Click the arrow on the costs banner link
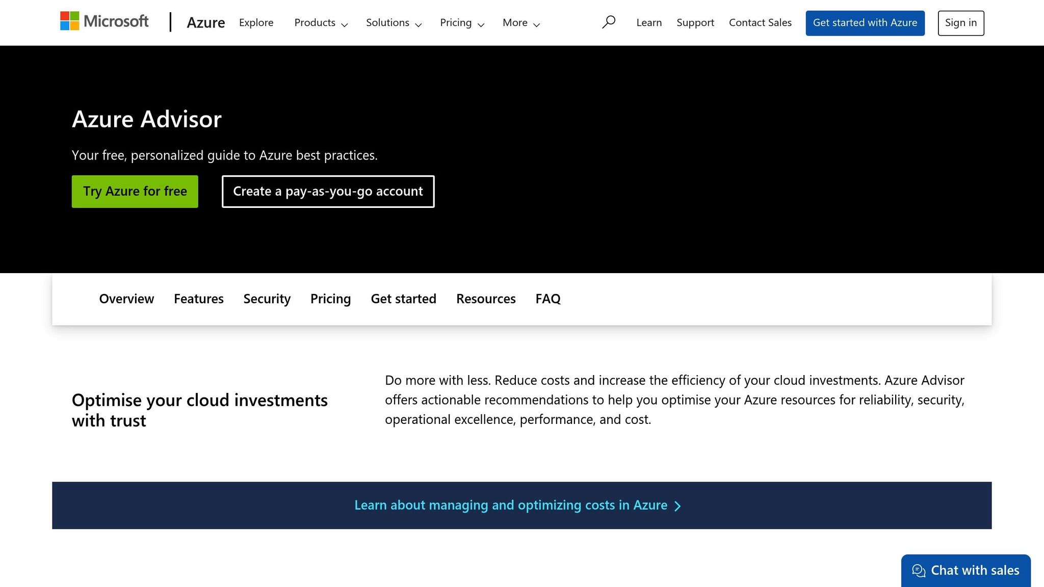This screenshot has width=1044, height=587. pos(678,505)
